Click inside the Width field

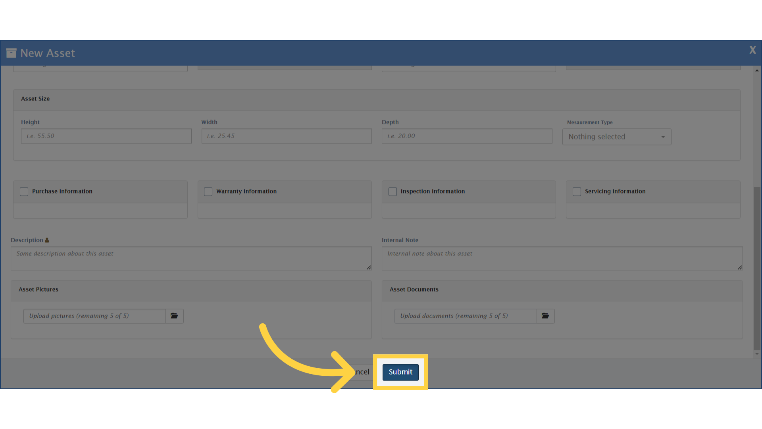(x=286, y=136)
